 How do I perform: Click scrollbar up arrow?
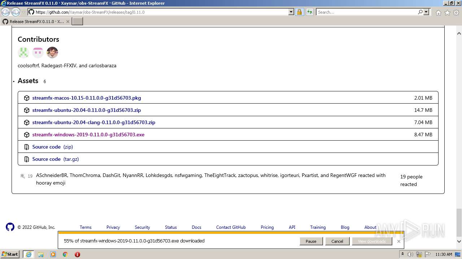point(459,33)
